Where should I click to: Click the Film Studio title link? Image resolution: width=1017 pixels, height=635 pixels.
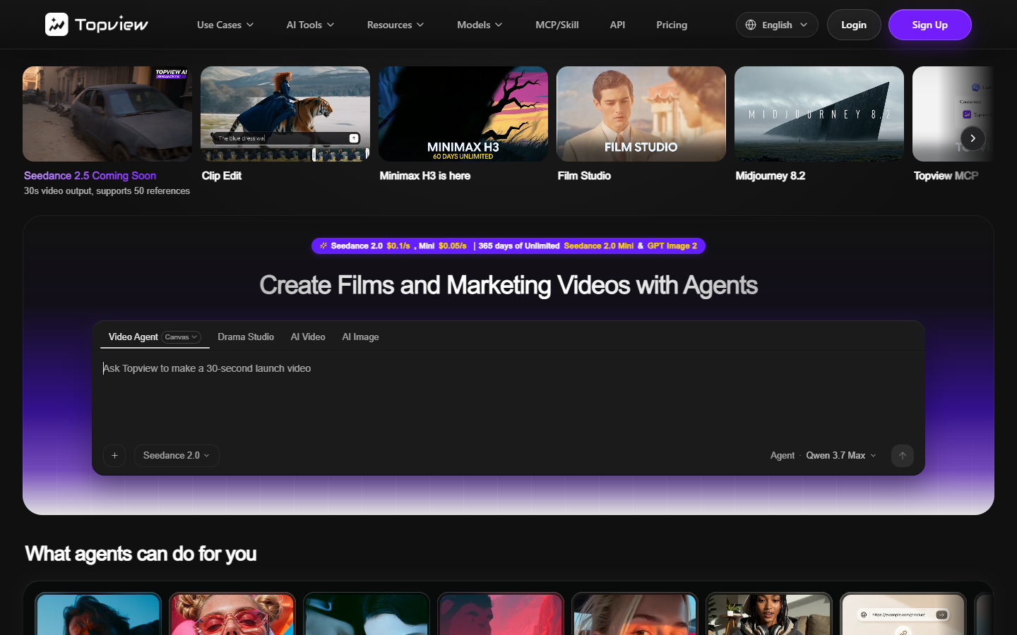[x=584, y=176]
